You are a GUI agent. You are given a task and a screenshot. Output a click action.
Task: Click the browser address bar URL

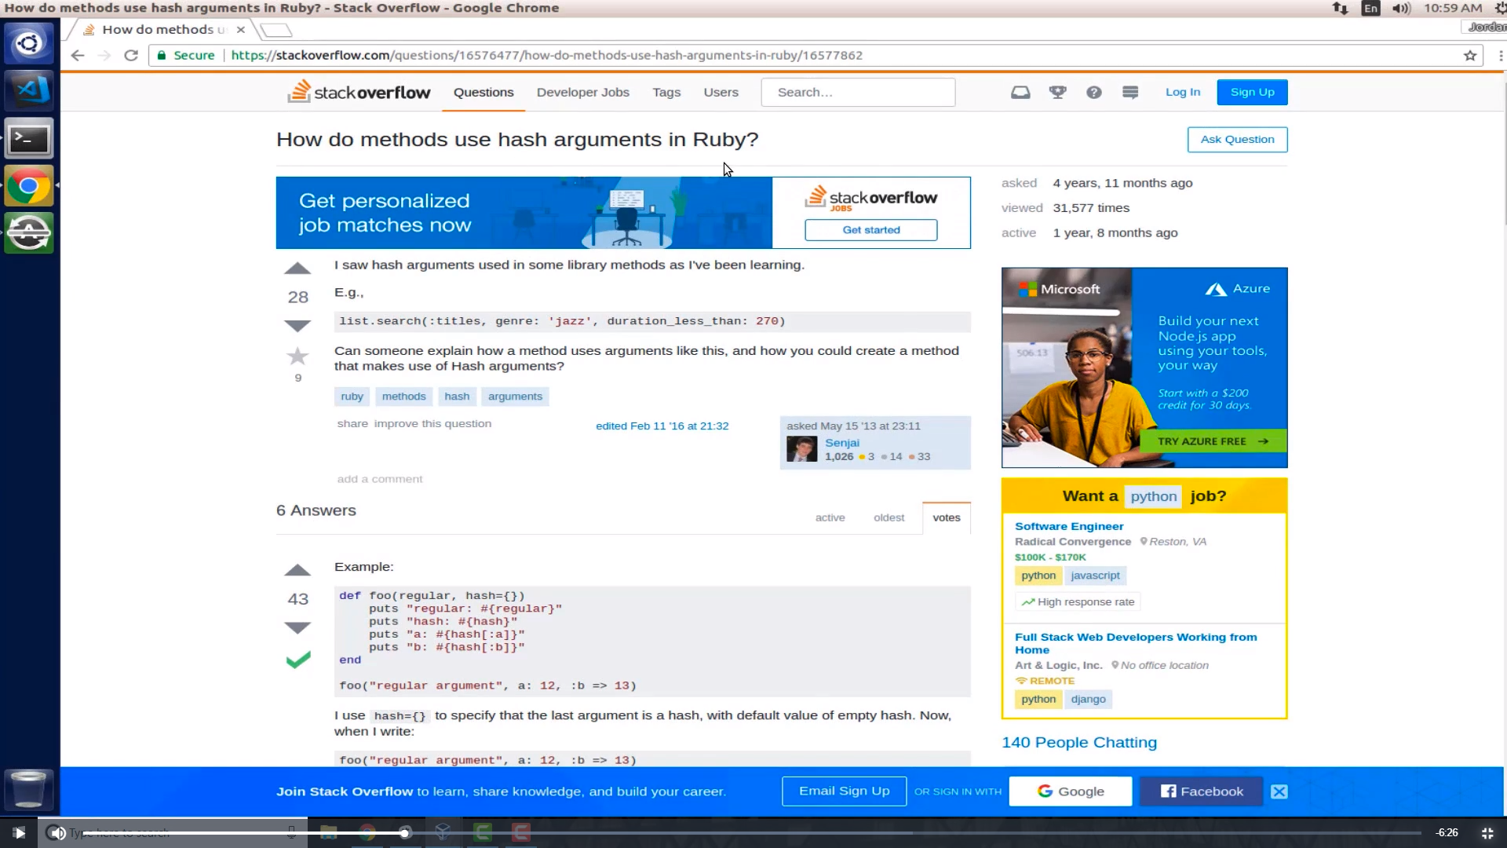pyautogui.click(x=546, y=55)
